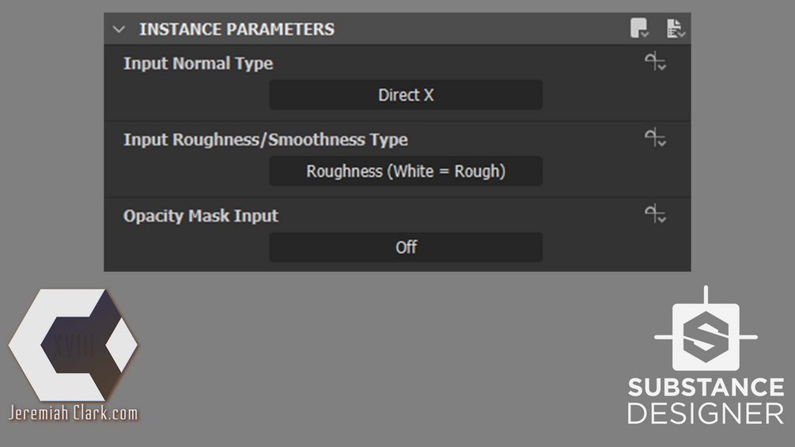Screen dimensions: 795x447
Task: Select the Input Roughness/Smoothness Type label
Action: [x=265, y=140]
